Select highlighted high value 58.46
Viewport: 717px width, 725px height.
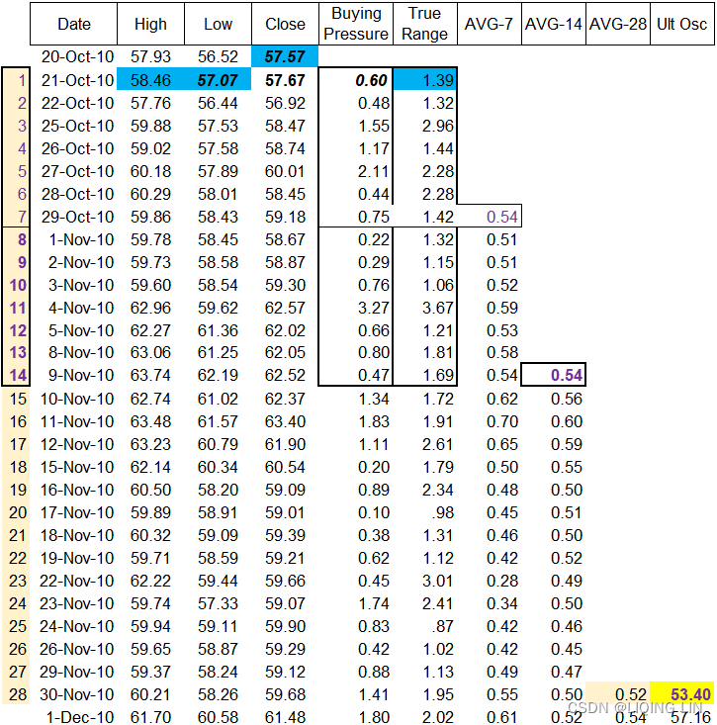click(x=150, y=80)
